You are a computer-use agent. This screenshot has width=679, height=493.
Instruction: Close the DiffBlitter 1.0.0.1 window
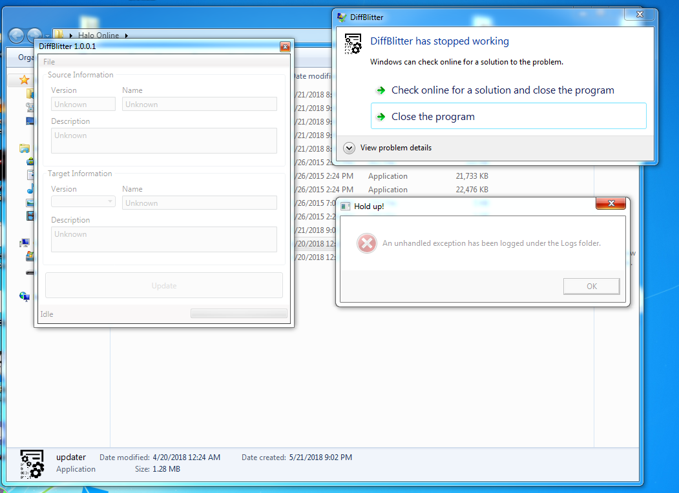point(285,46)
